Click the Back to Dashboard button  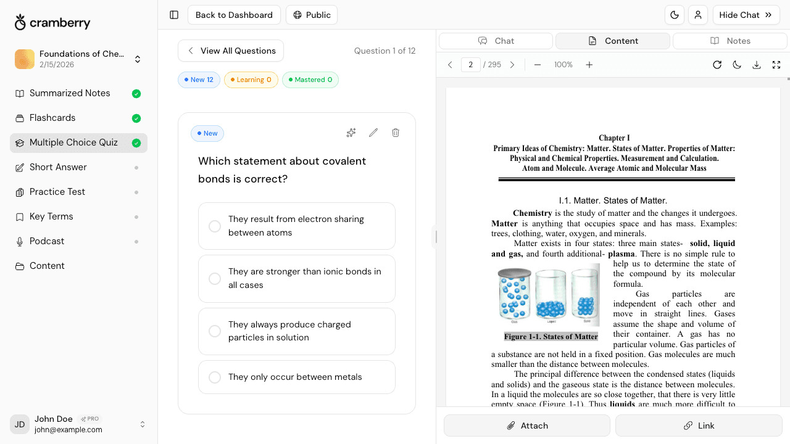[x=234, y=15]
